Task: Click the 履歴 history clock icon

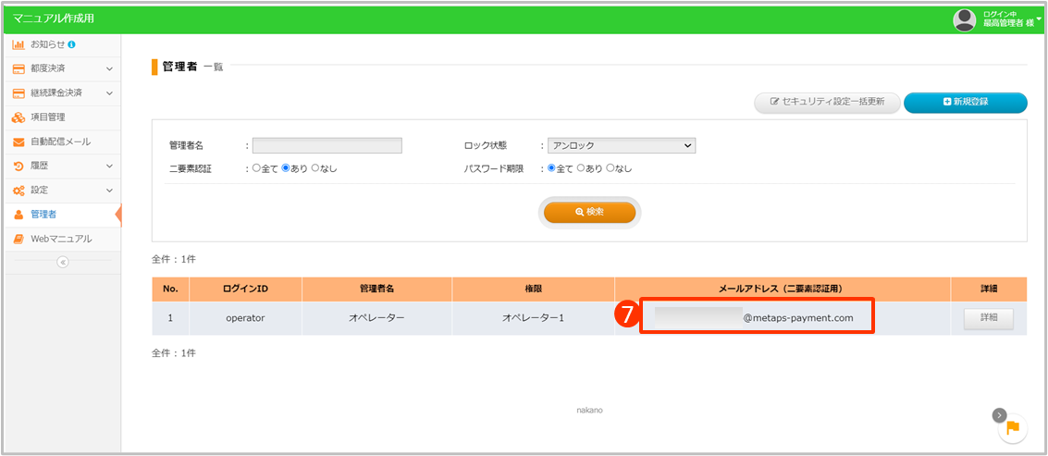Action: (18, 166)
